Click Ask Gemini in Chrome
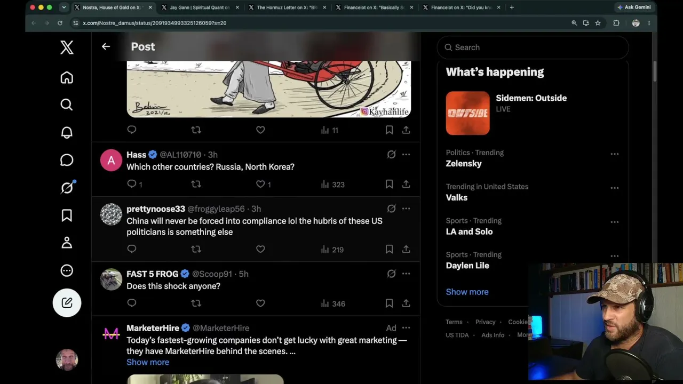 coord(634,7)
